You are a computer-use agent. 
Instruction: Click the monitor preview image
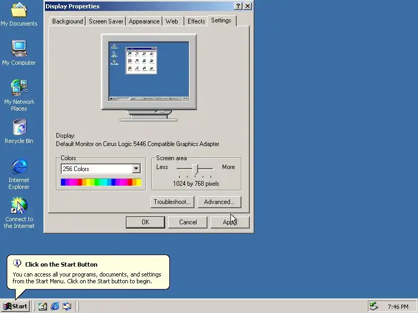pyautogui.click(x=149, y=77)
